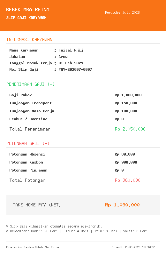Select the SLIP GAJI KARYAWAN subtitle

pyautogui.click(x=26, y=18)
